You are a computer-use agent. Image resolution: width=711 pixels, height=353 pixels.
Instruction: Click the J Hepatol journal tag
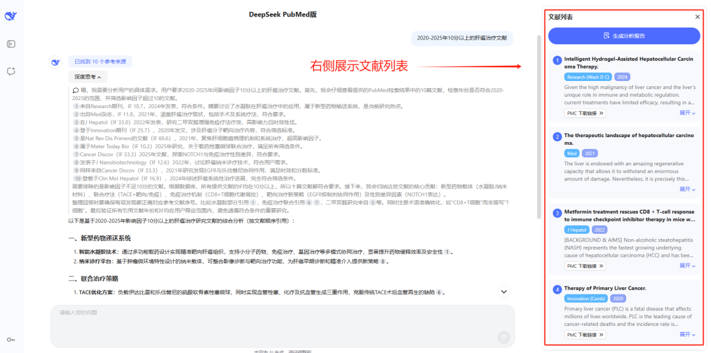click(577, 230)
